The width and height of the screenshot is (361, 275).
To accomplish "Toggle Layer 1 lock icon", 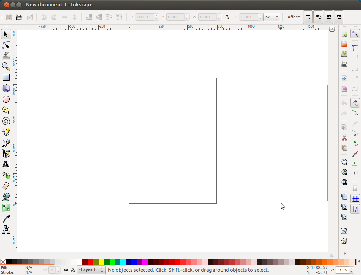I will pyautogui.click(x=73, y=270).
